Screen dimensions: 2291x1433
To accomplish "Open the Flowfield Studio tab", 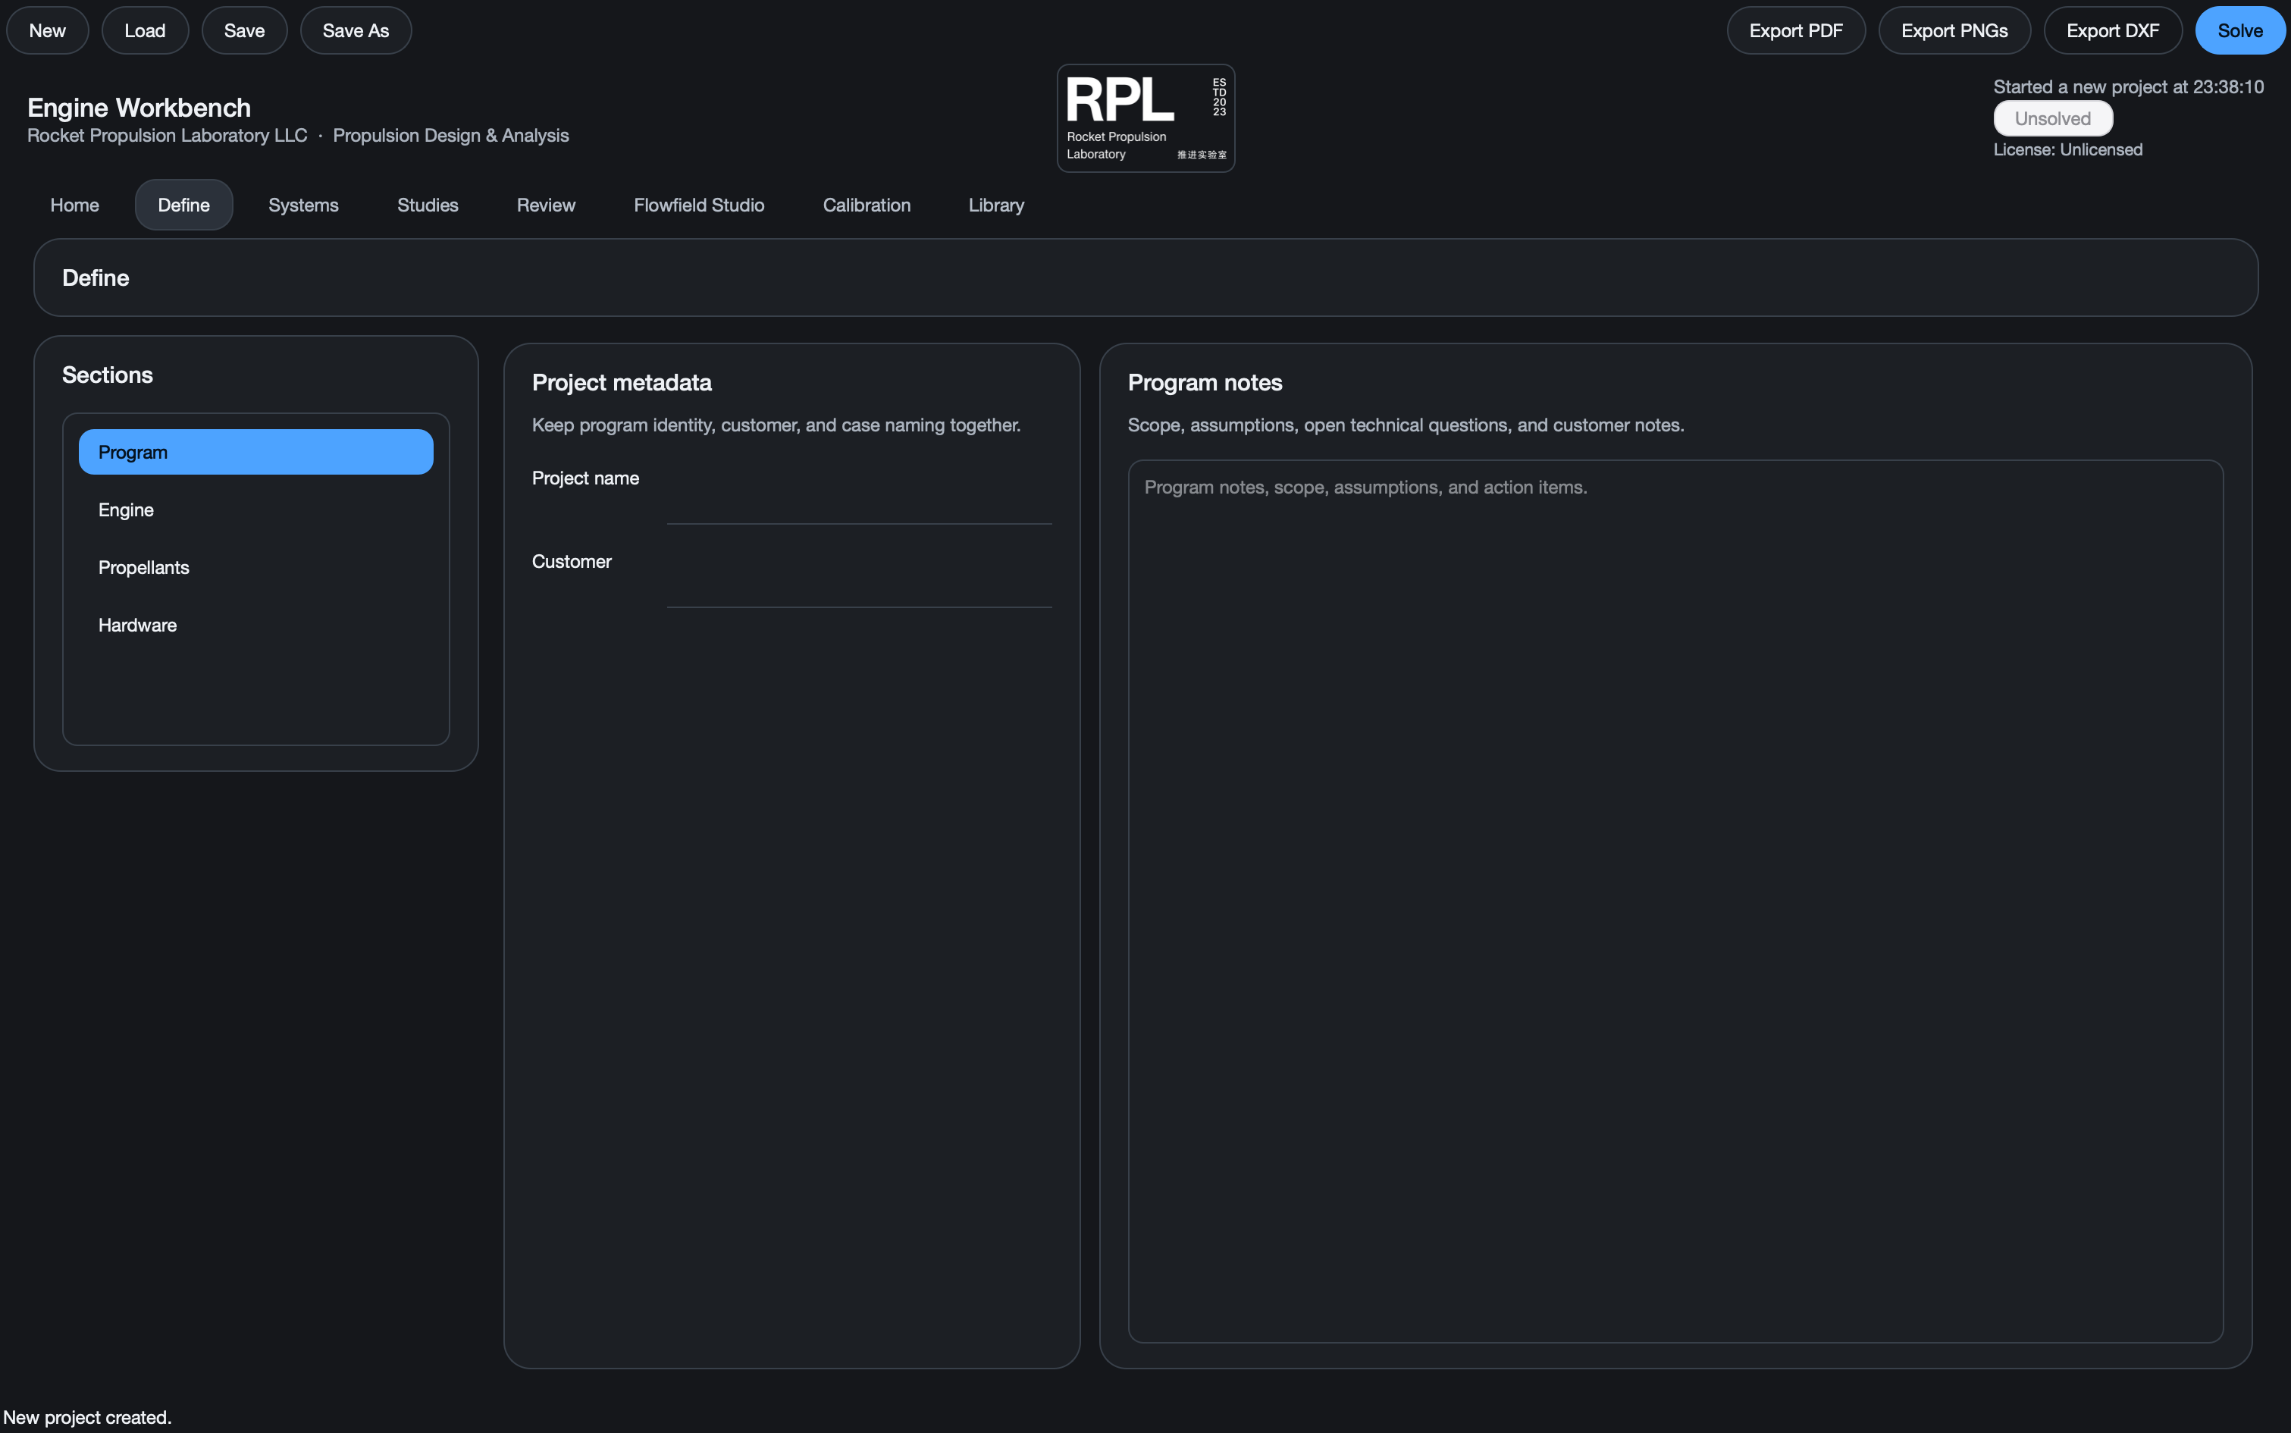I will click(x=698, y=205).
